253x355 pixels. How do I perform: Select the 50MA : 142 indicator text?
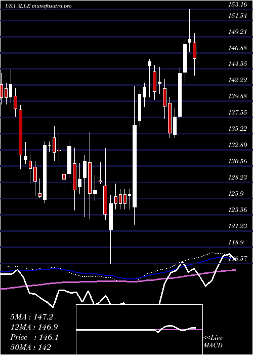(x=31, y=347)
